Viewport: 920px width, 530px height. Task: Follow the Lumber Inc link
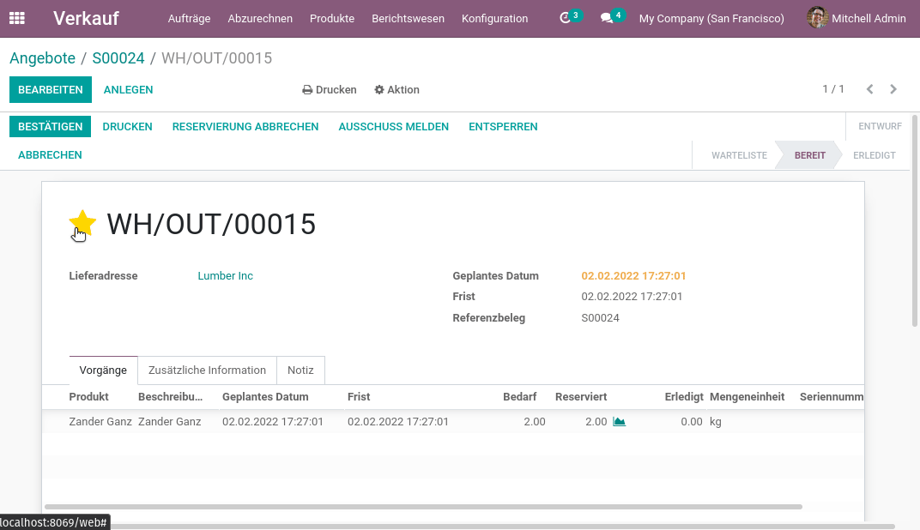pos(226,275)
